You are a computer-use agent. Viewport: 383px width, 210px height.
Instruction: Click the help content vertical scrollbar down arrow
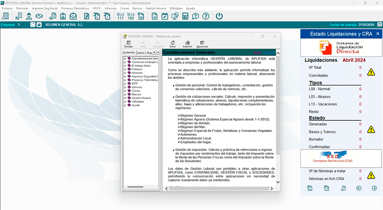pyautogui.click(x=278, y=182)
